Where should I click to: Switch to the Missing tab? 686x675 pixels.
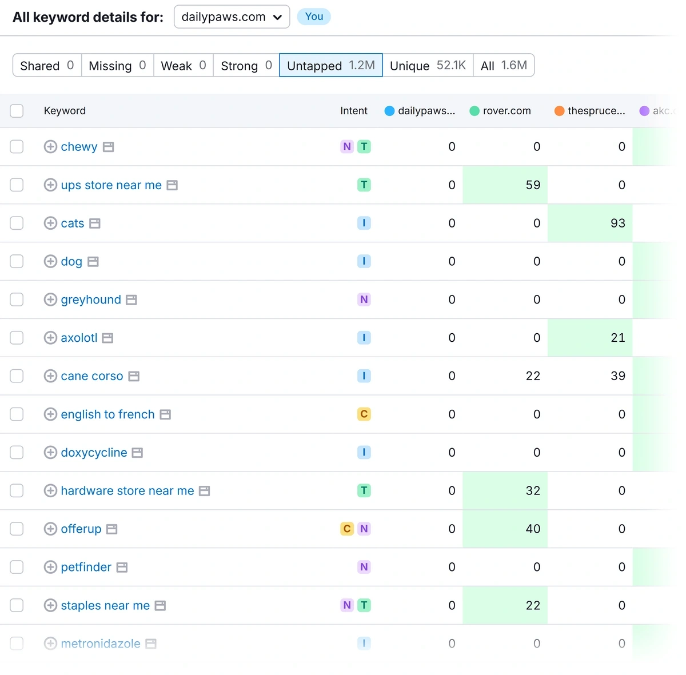tap(117, 66)
